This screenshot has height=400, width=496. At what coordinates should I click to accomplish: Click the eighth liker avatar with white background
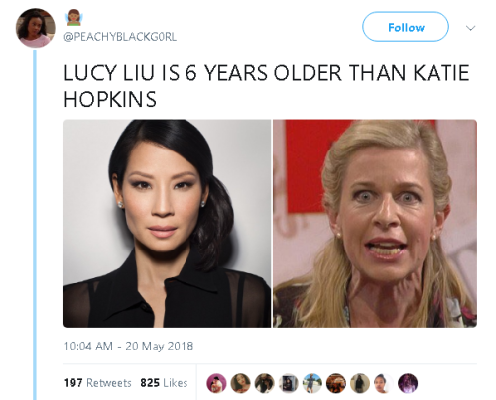384,383
